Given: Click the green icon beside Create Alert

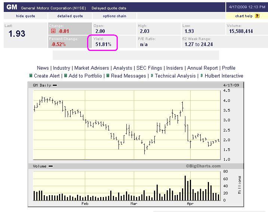Looking at the screenshot, I should [31, 76].
